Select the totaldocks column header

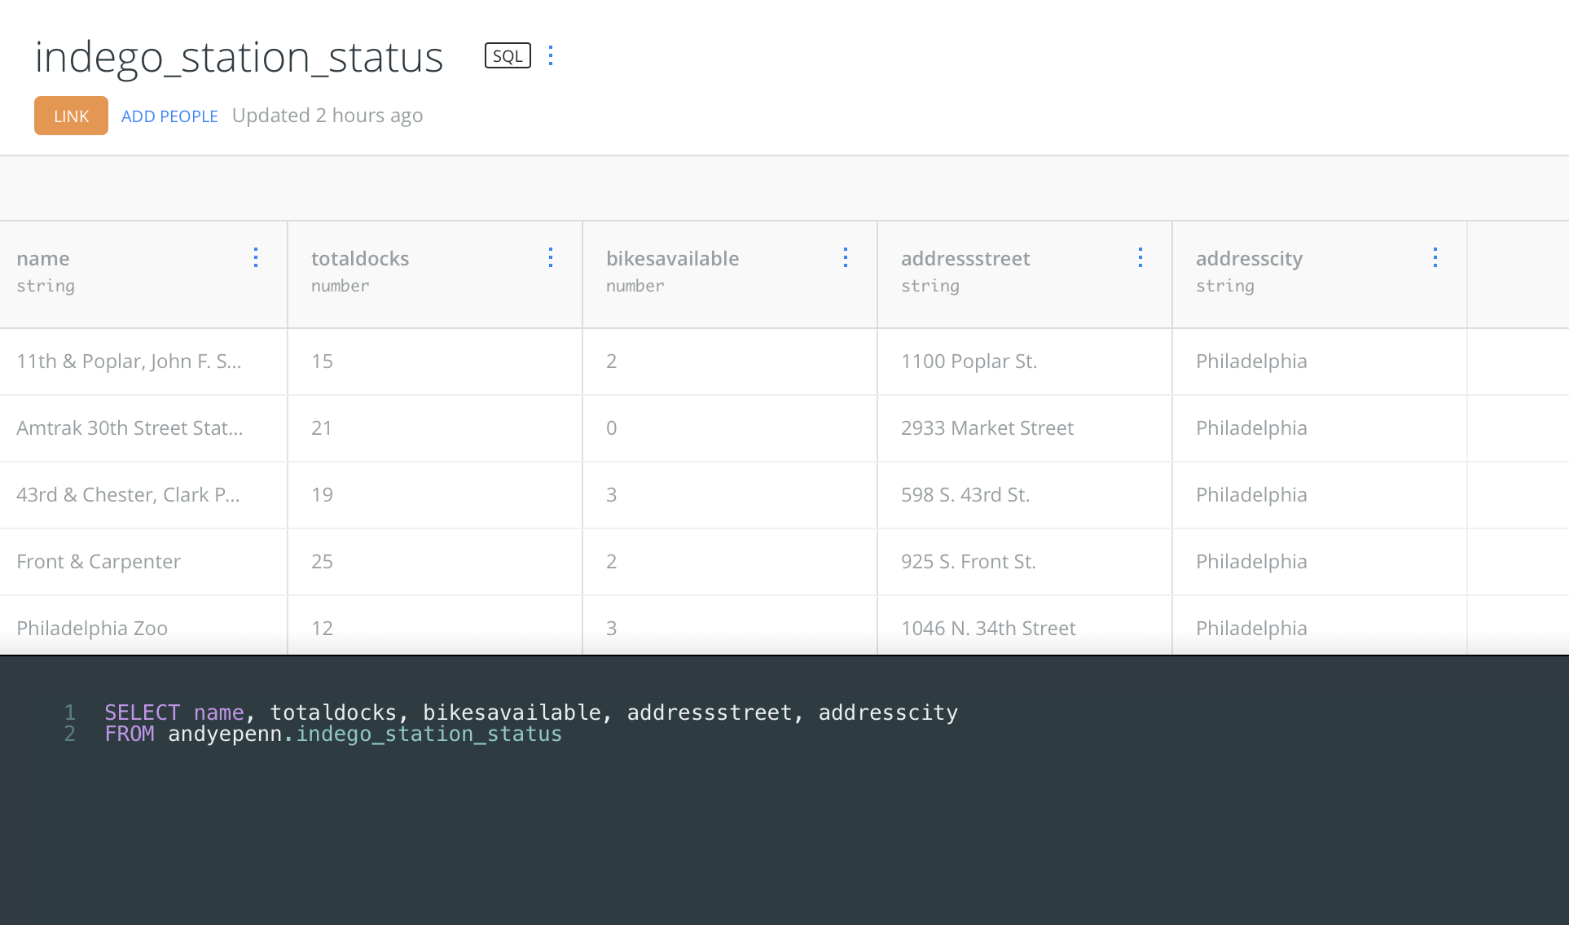(x=360, y=259)
